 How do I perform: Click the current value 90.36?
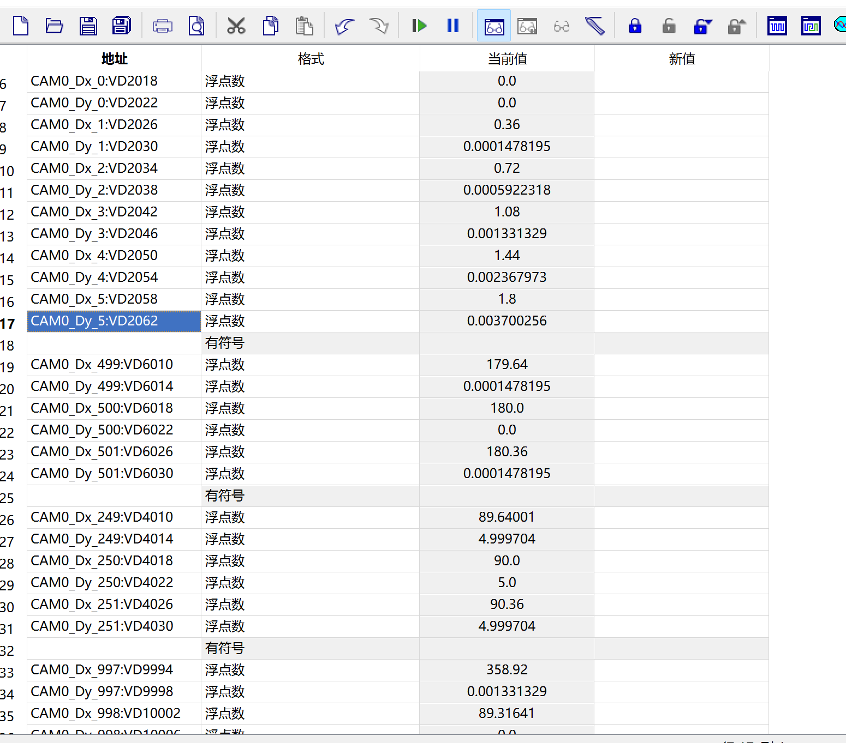[507, 605]
